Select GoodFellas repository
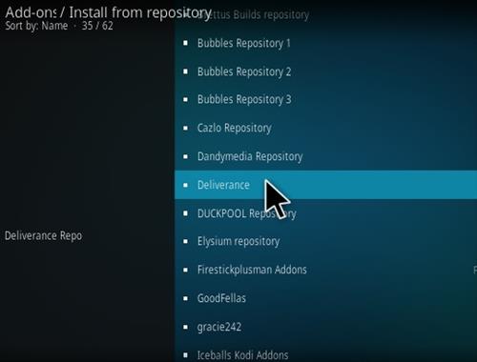The height and width of the screenshot is (362, 477). pos(325,298)
